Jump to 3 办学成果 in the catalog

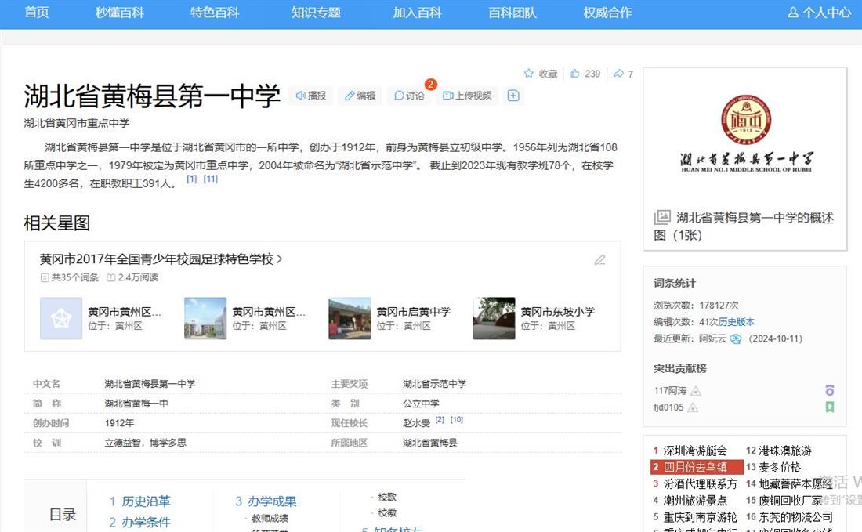266,501
